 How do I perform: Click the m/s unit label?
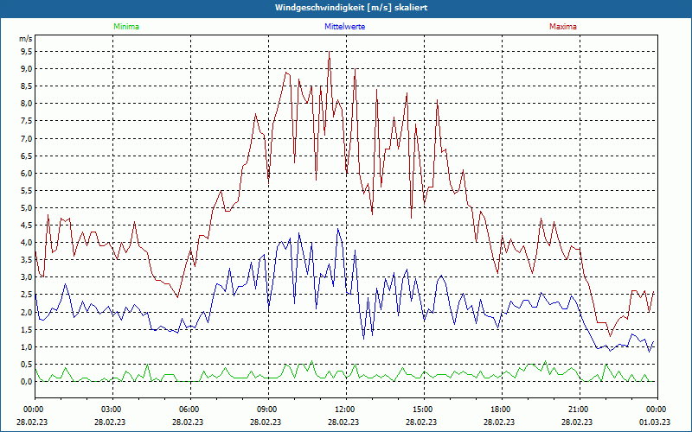pos(25,39)
